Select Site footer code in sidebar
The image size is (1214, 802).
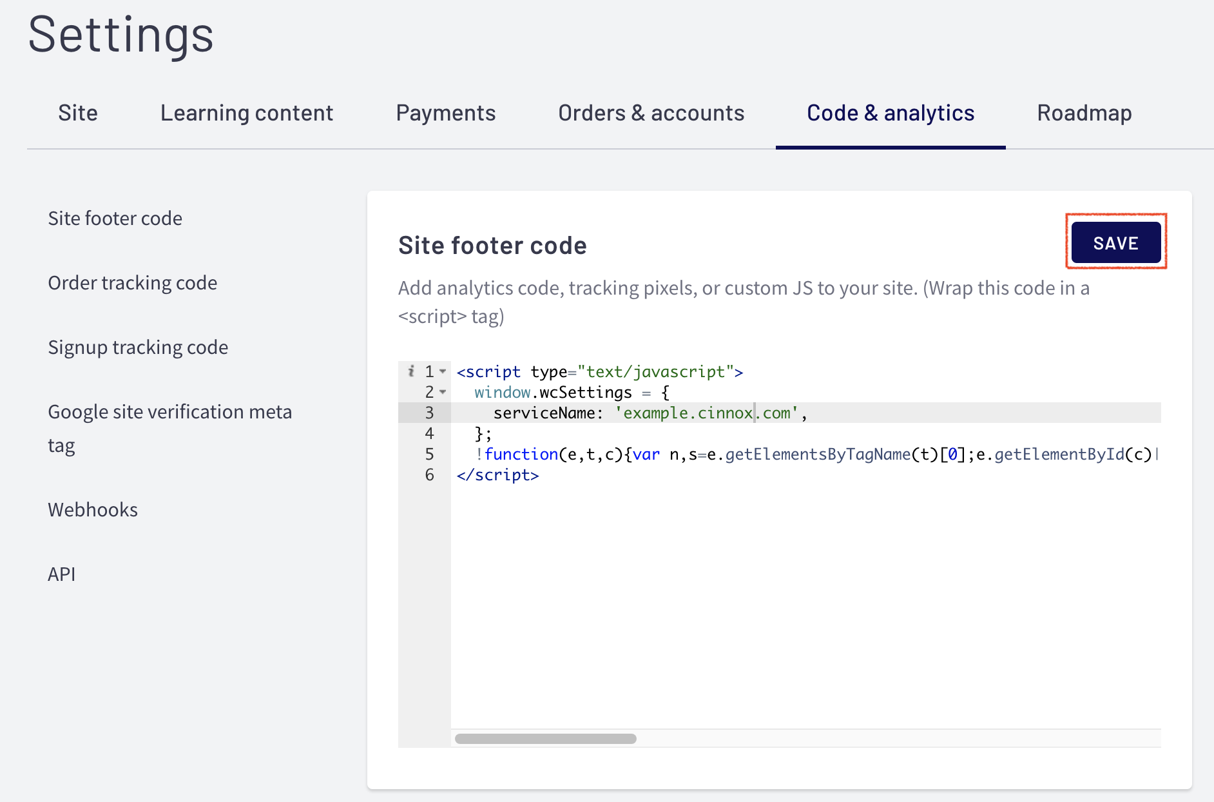(x=115, y=219)
